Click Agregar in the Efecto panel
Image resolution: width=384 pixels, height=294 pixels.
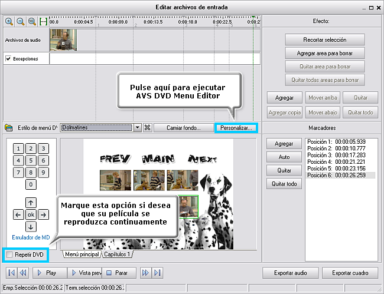pos(284,98)
